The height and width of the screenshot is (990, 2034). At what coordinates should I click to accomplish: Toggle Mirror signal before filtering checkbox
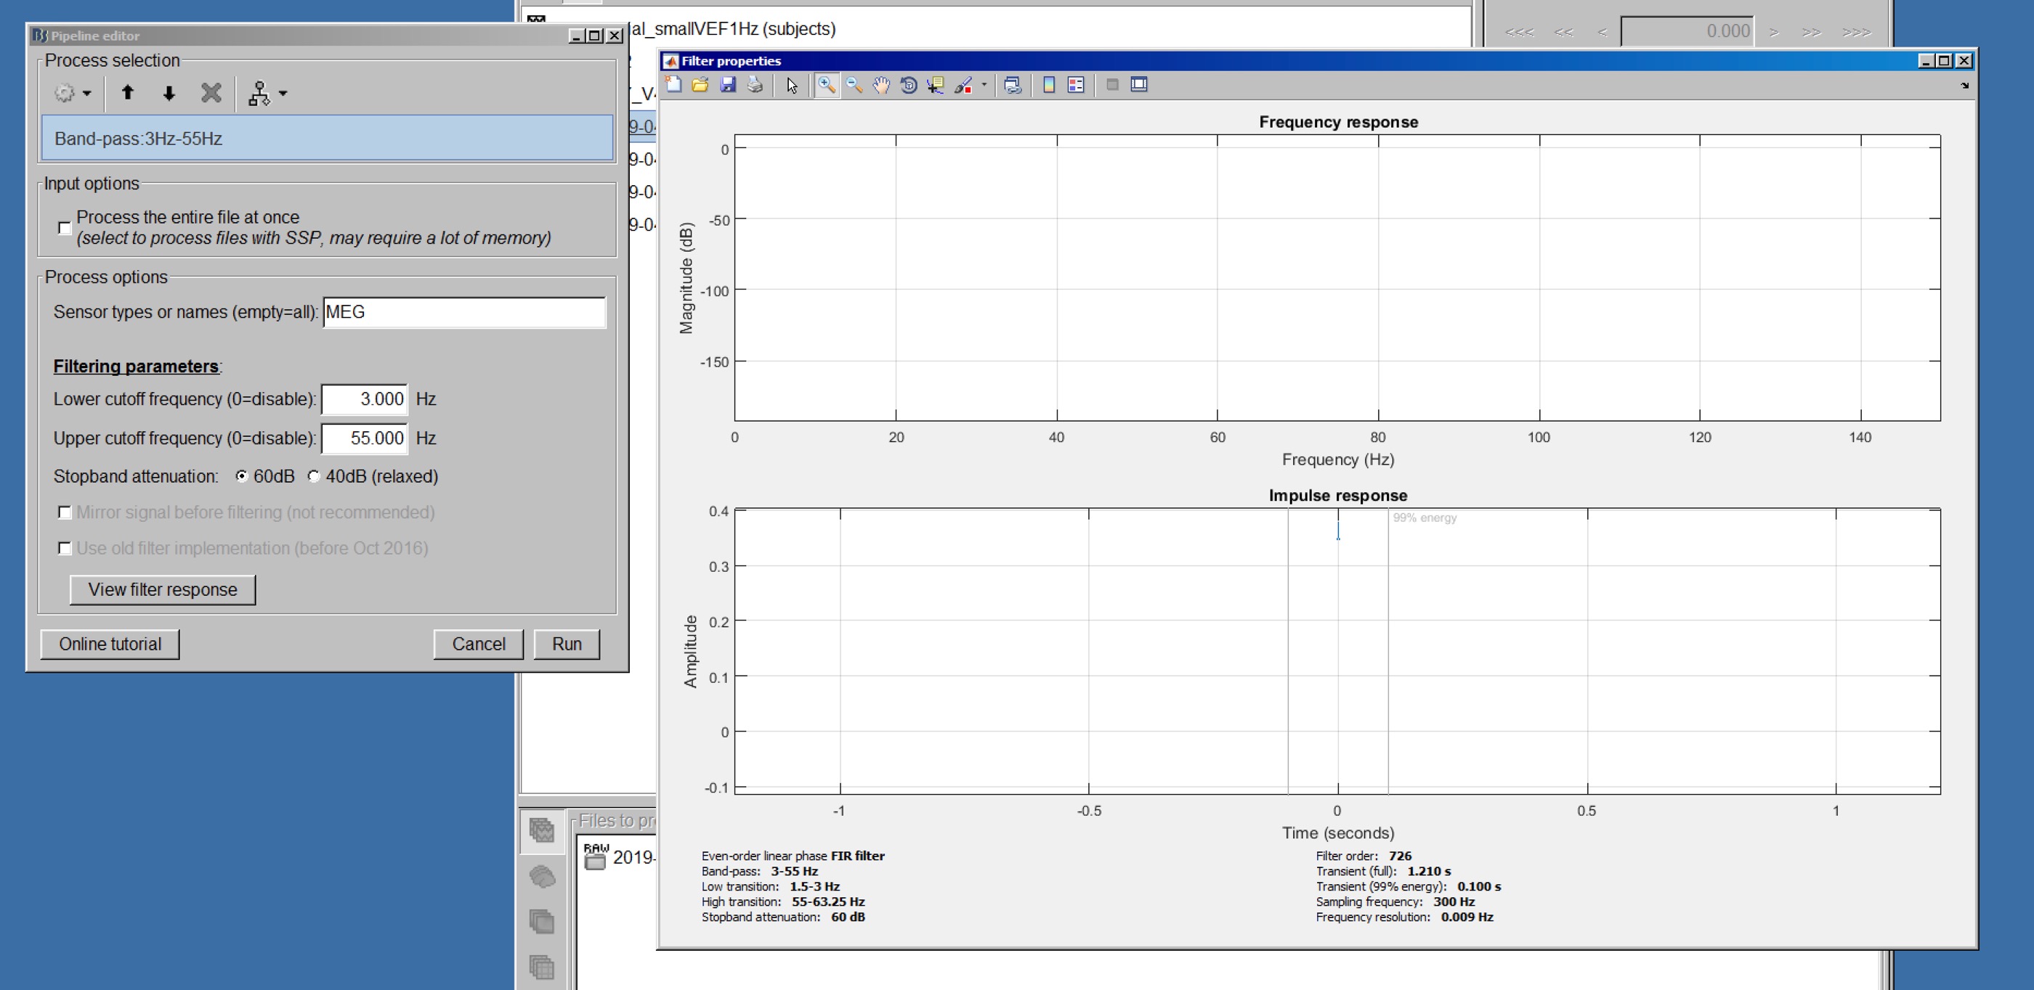click(x=65, y=512)
